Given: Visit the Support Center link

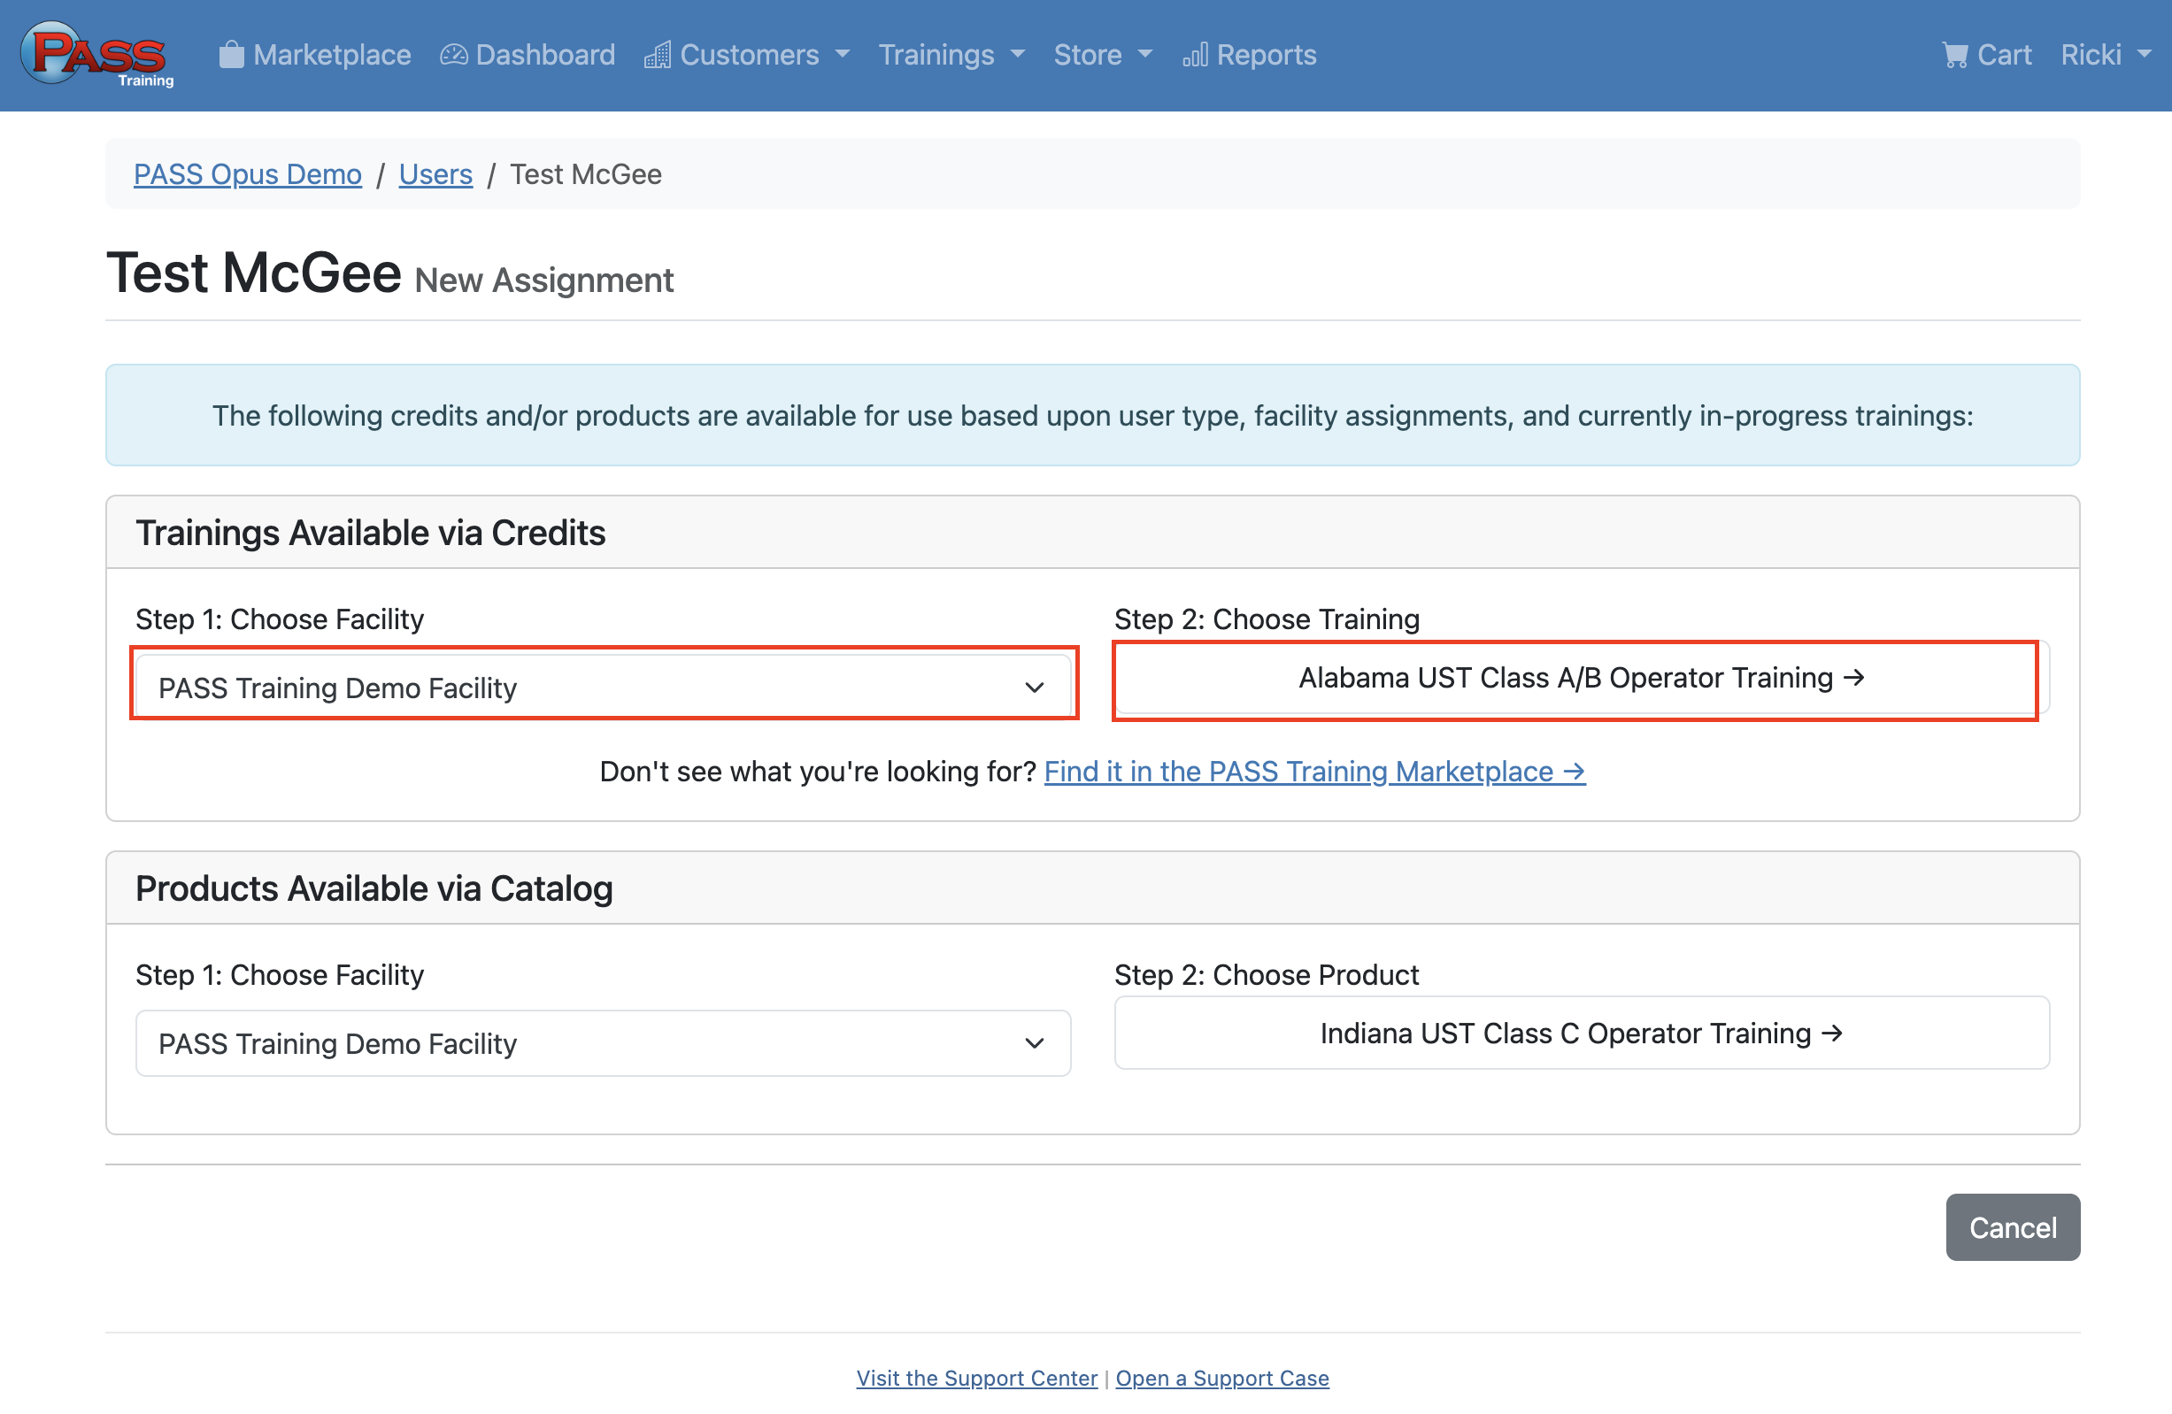Looking at the screenshot, I should coord(975,1378).
